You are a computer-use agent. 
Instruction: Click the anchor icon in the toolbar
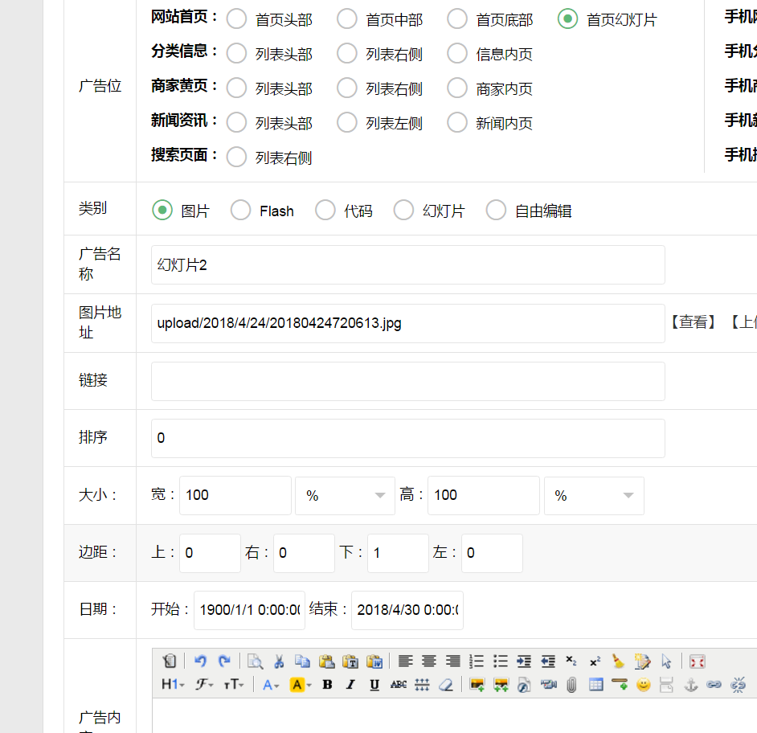coord(689,685)
